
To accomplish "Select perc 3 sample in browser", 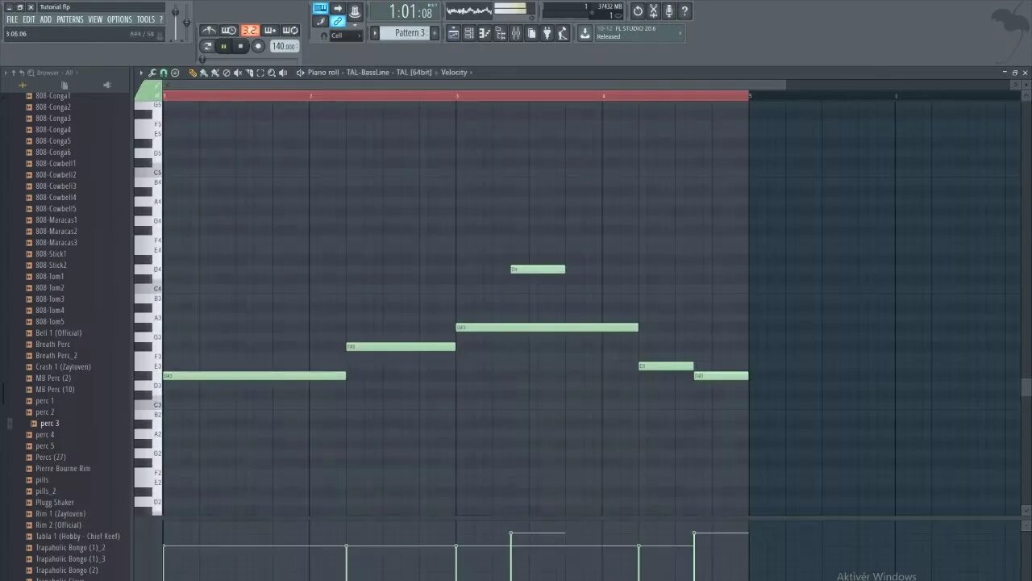I will pos(50,423).
